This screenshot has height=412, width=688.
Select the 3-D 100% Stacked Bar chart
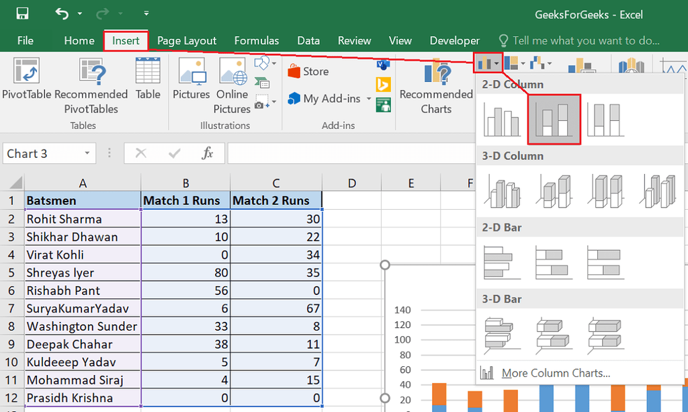point(606,335)
